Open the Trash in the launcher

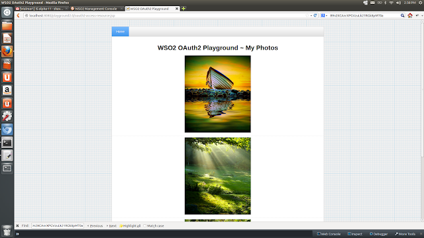click(x=7, y=231)
